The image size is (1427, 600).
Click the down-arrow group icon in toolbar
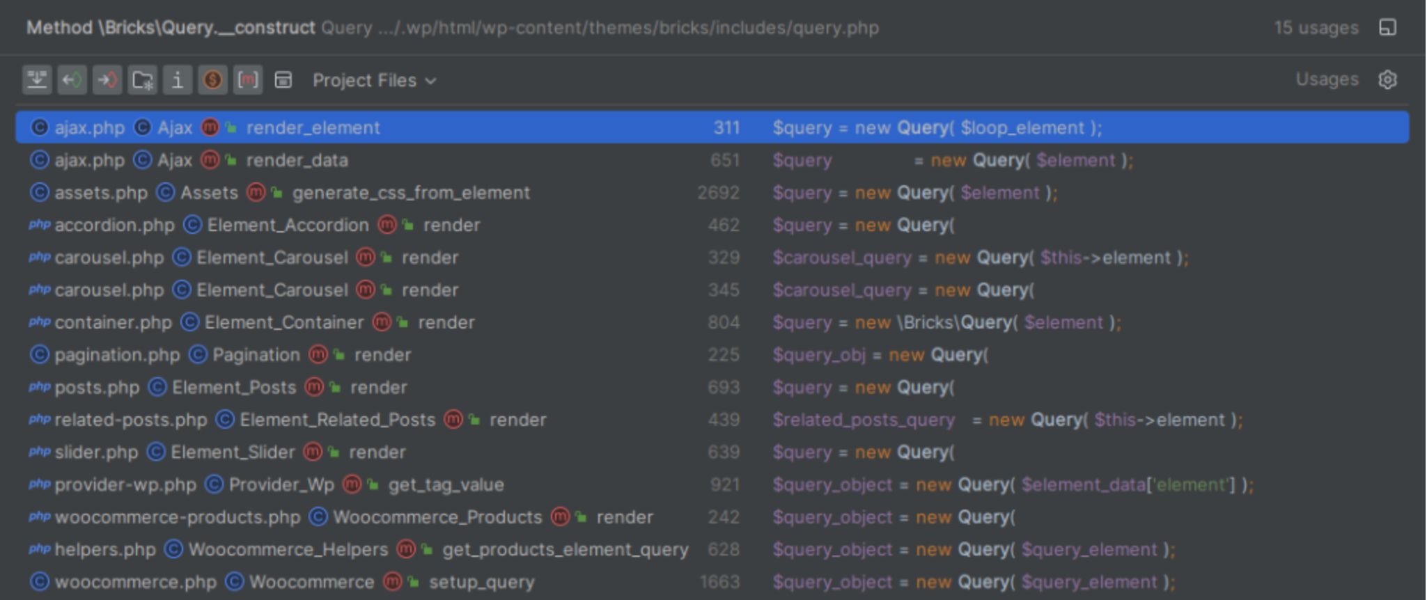pyautogui.click(x=37, y=81)
